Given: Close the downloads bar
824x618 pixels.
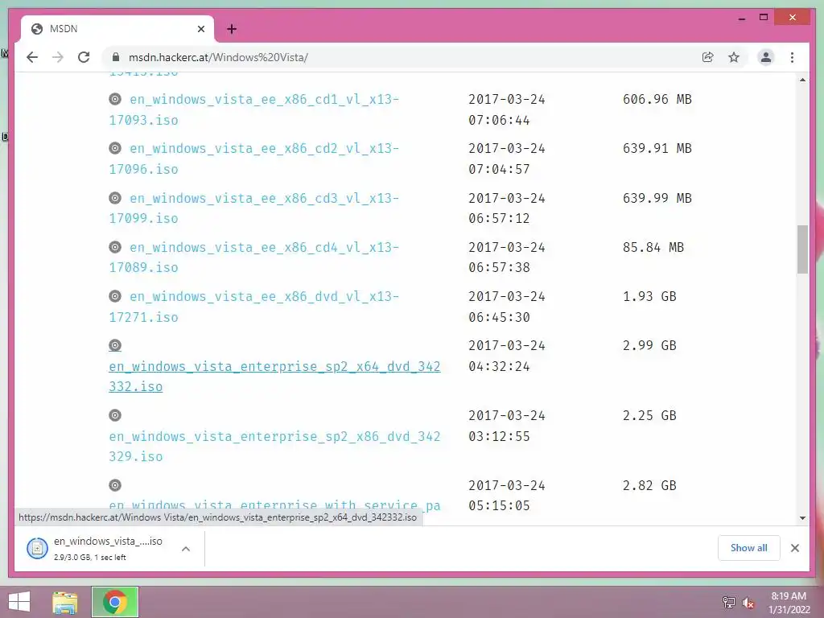Looking at the screenshot, I should pos(794,548).
